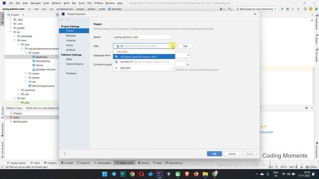The width and height of the screenshot is (319, 179).
Task: Open the Diffblue menu
Action: pos(99,3)
